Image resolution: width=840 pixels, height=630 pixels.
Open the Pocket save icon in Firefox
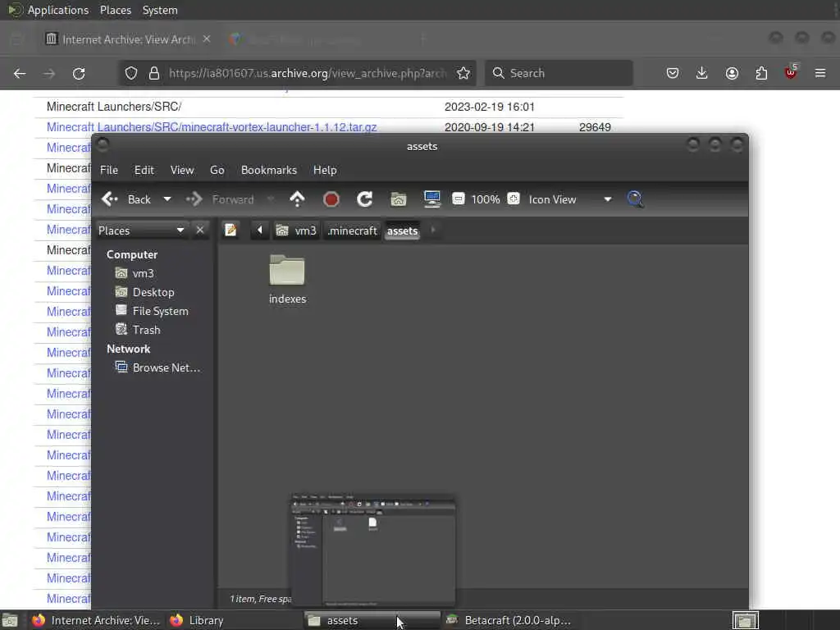pos(673,73)
